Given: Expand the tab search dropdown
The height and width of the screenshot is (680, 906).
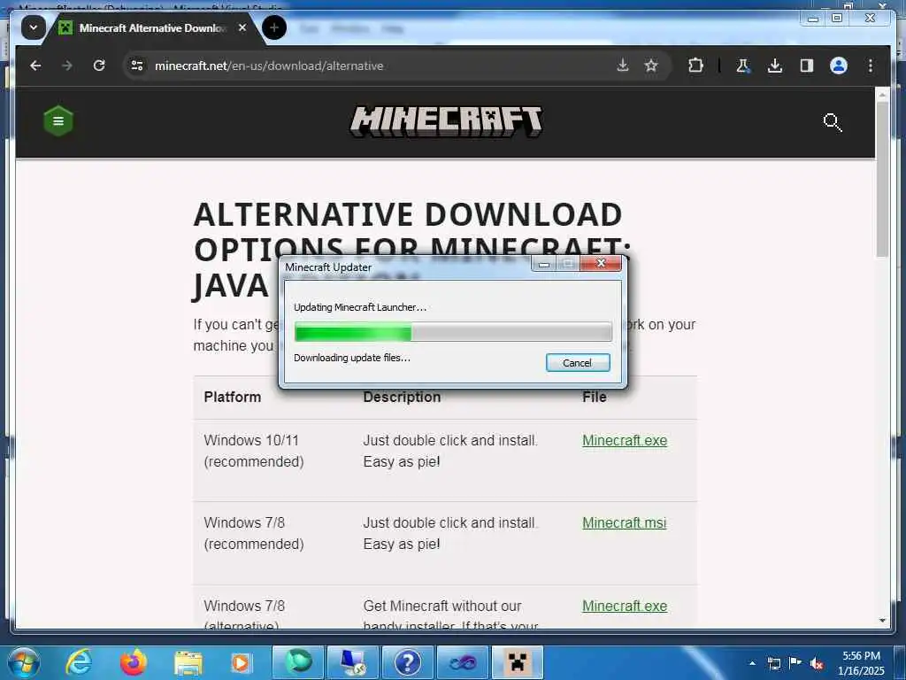Looking at the screenshot, I should coord(33,27).
